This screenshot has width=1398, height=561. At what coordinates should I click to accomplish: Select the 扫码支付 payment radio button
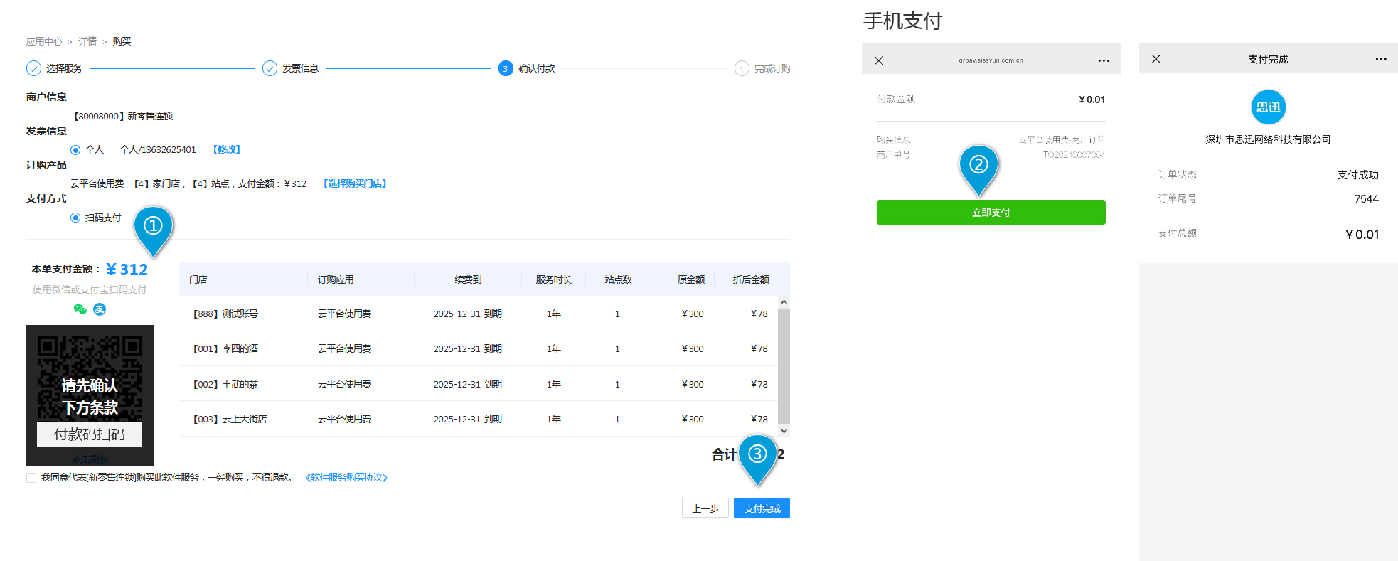pos(75,218)
